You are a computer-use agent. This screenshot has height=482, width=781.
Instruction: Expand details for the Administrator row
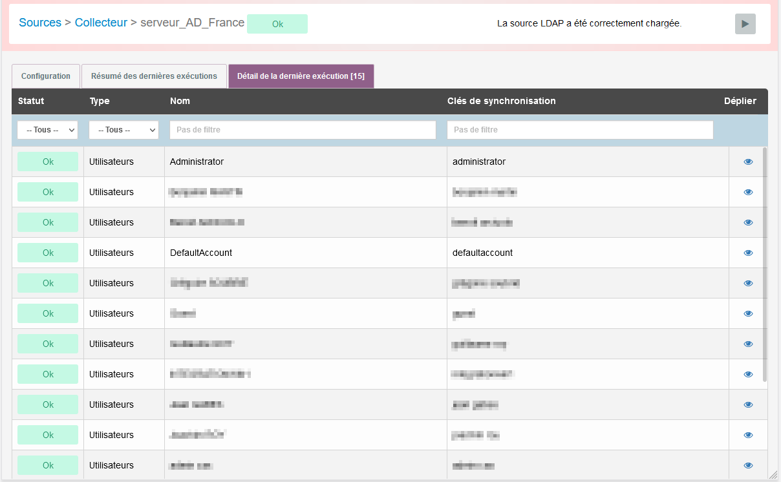pos(748,162)
